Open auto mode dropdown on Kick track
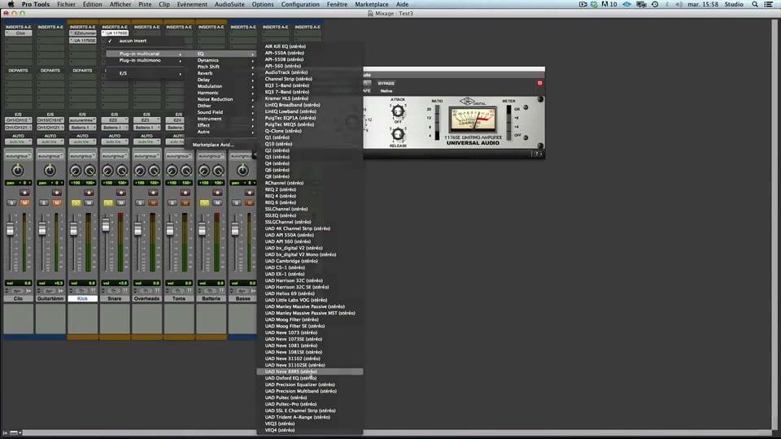 point(82,141)
